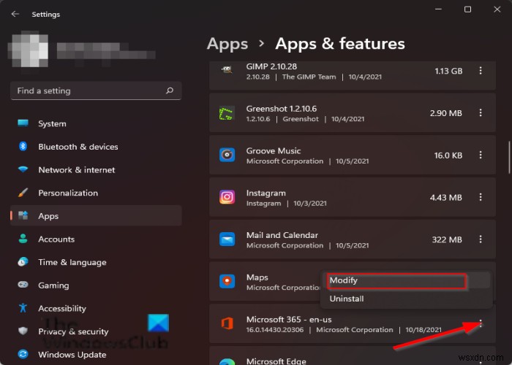This screenshot has height=365, width=512.
Task: Click the back arrow in Settings header
Action: pyautogui.click(x=15, y=14)
